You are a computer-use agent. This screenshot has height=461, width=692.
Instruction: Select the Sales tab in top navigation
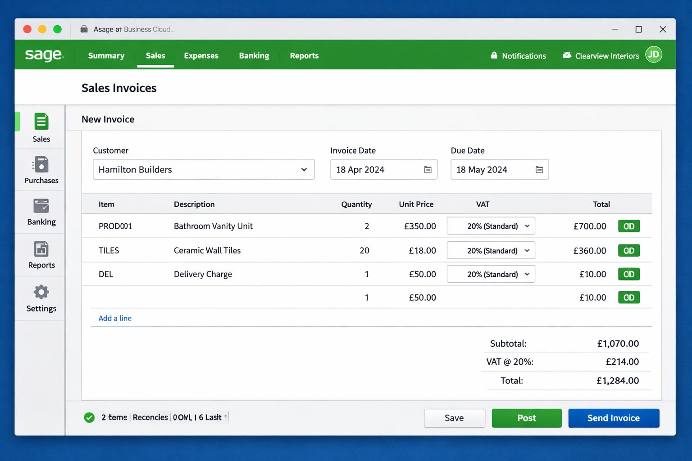coord(155,55)
